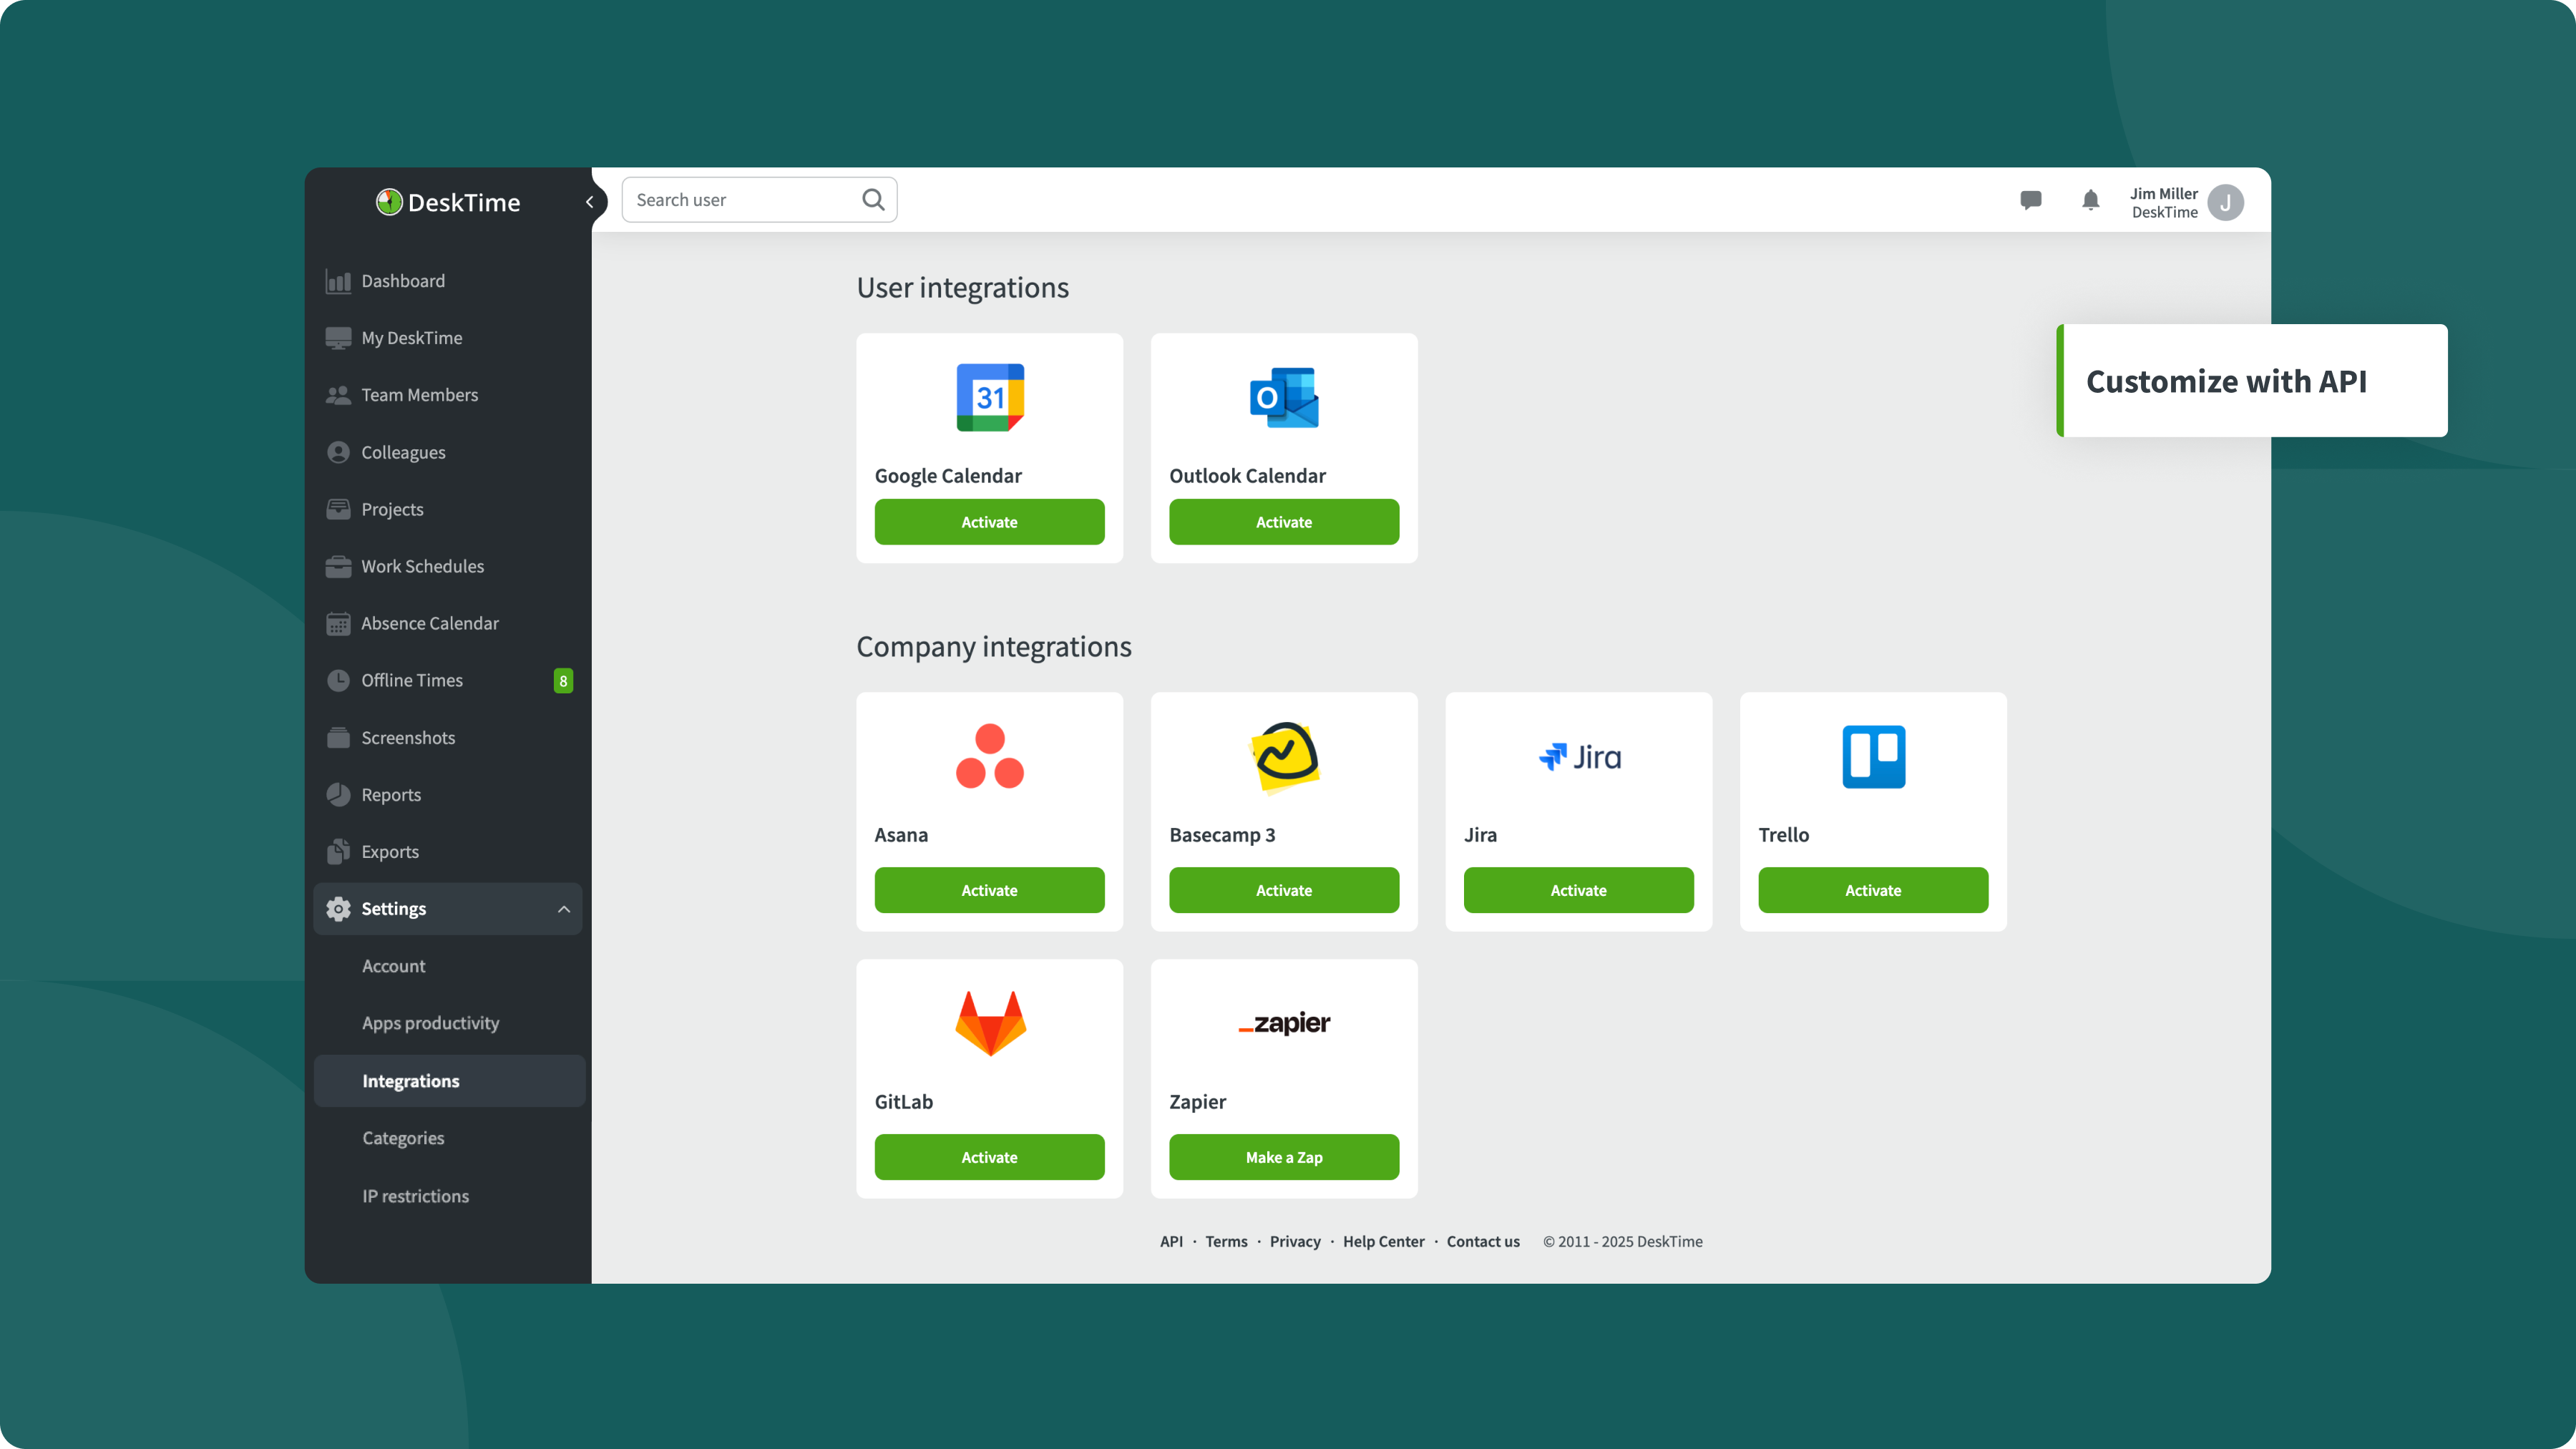Viewport: 2576px width, 1449px height.
Task: Open the Help Center footer link
Action: point(1383,1241)
